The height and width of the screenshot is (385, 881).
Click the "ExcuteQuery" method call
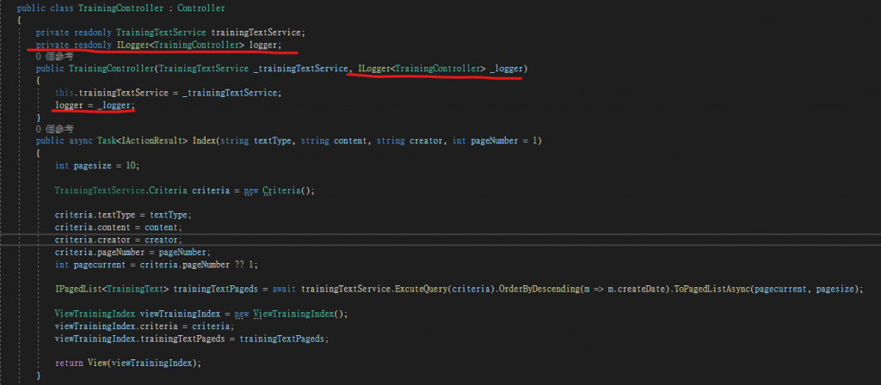419,289
